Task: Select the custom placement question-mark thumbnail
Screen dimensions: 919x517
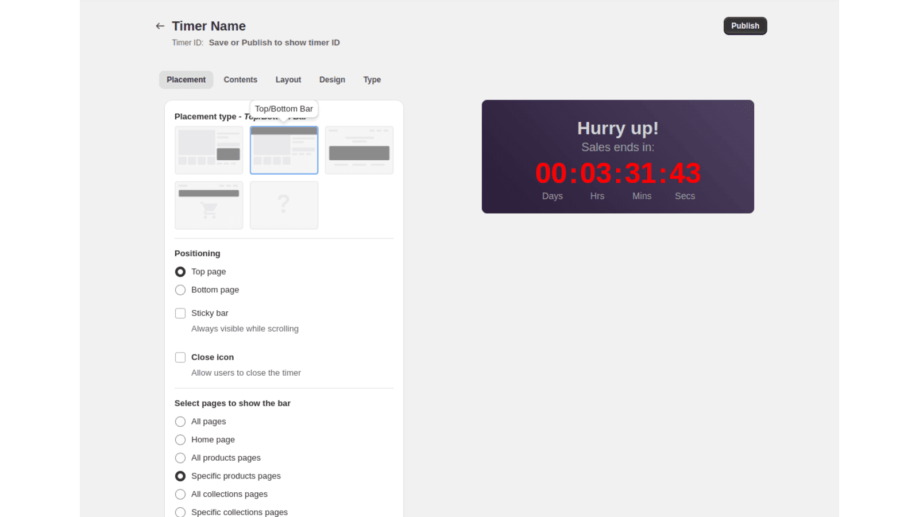Action: (x=284, y=205)
